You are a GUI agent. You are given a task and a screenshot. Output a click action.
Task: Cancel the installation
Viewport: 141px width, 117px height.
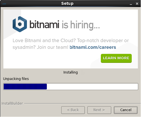(126, 110)
